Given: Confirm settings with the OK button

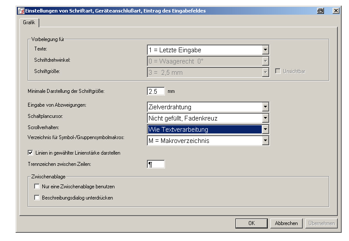Looking at the screenshot, I should tap(251, 223).
